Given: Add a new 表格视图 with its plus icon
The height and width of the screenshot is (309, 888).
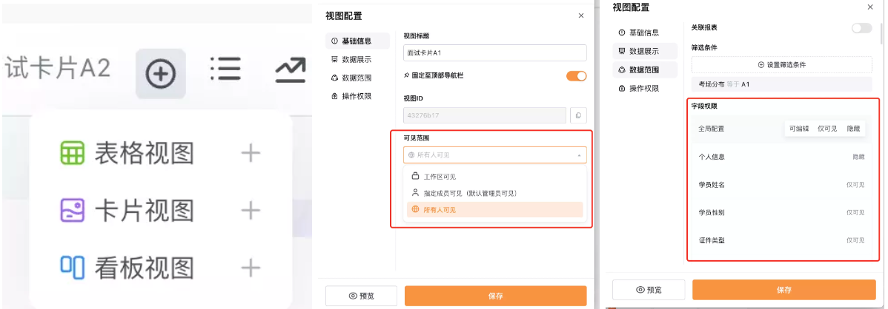Looking at the screenshot, I should [x=251, y=153].
